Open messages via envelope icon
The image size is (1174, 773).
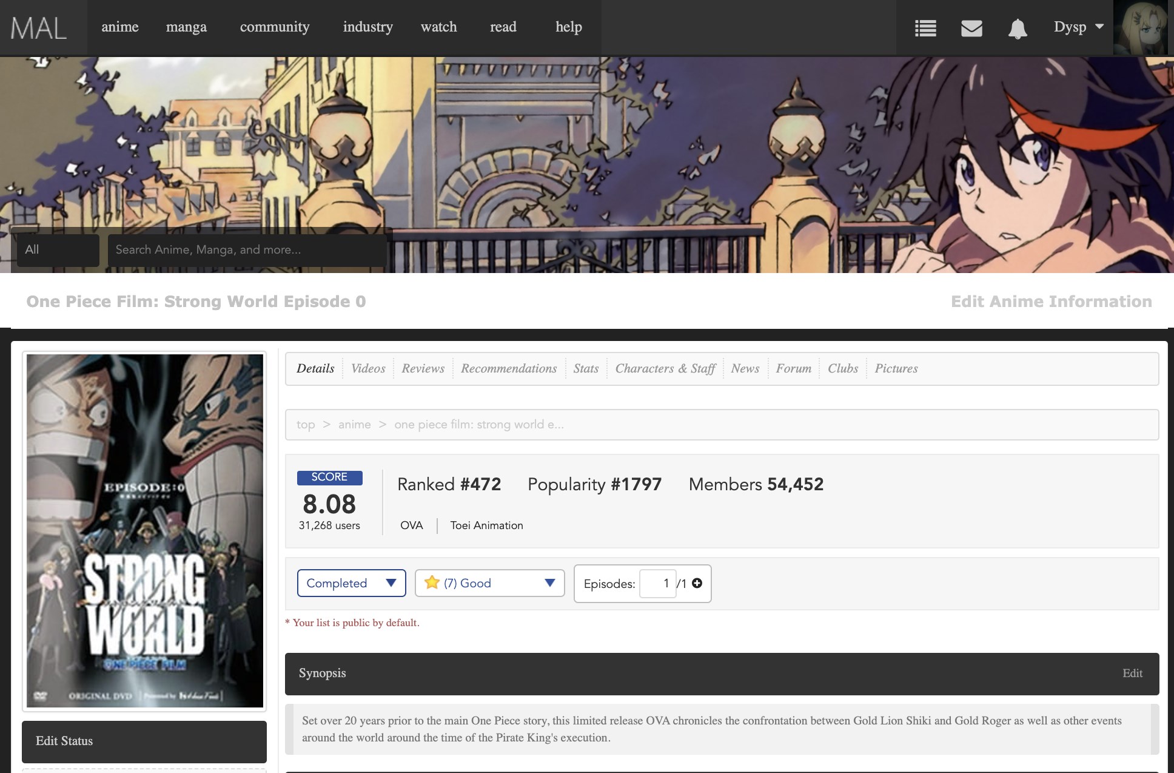coord(971,28)
